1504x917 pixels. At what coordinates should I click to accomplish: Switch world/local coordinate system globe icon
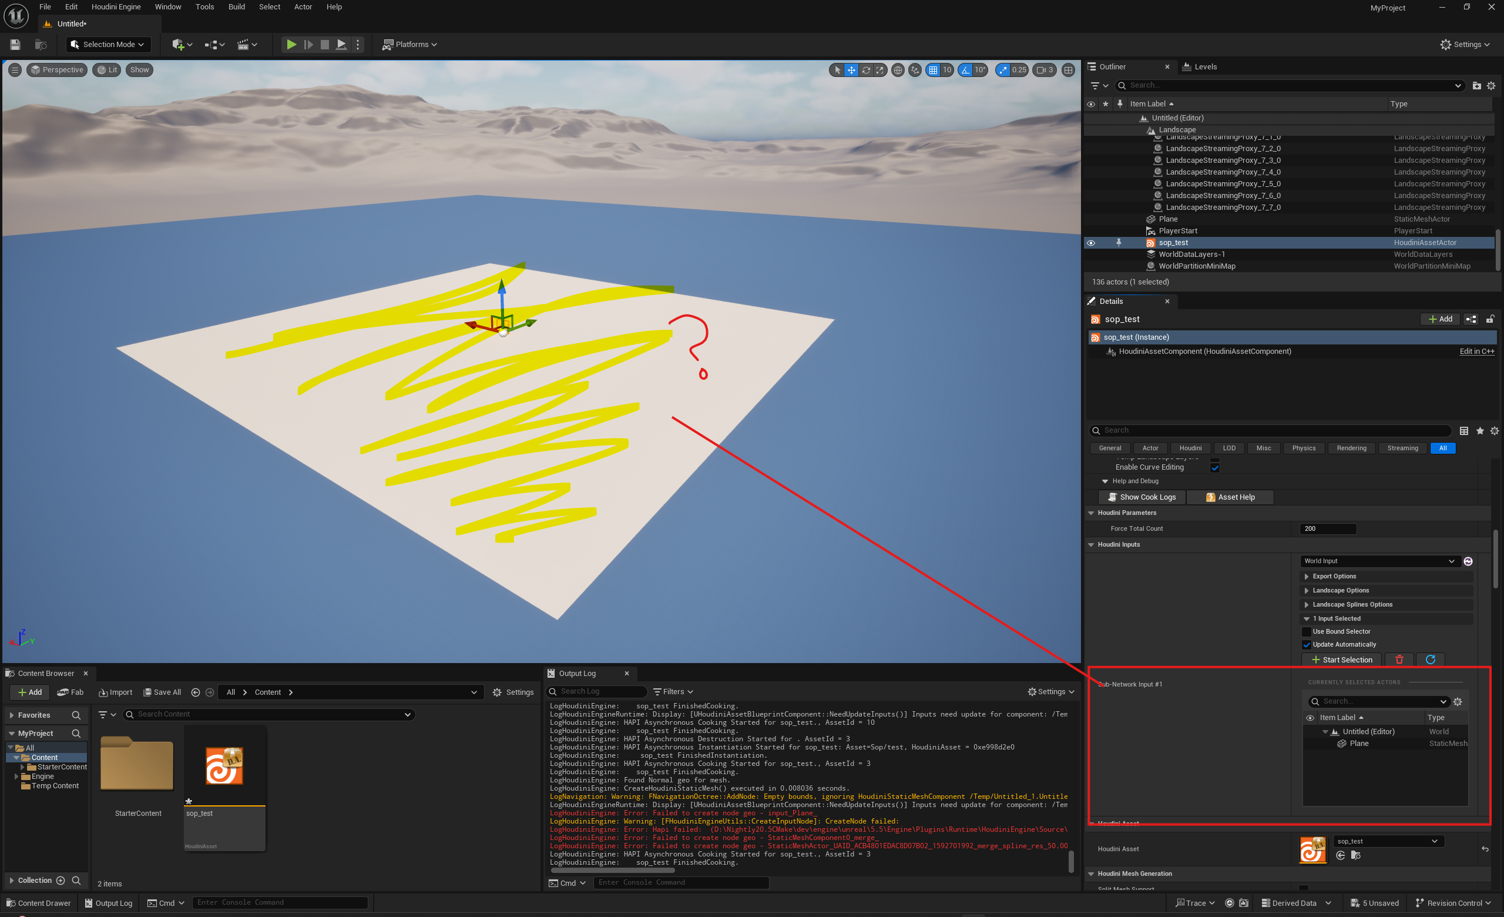pyautogui.click(x=897, y=70)
